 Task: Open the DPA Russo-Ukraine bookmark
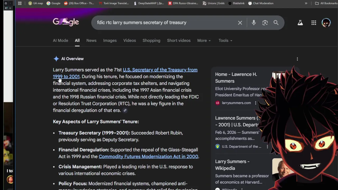pyautogui.click(x=183, y=3)
